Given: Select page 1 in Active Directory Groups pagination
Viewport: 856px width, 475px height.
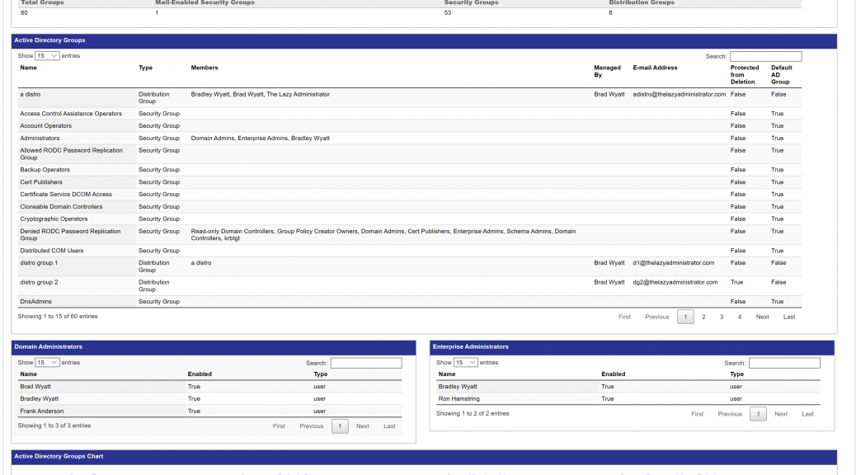Looking at the screenshot, I should 685,317.
